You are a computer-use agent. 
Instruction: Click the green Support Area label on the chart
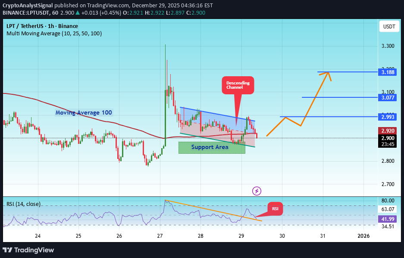click(210, 147)
